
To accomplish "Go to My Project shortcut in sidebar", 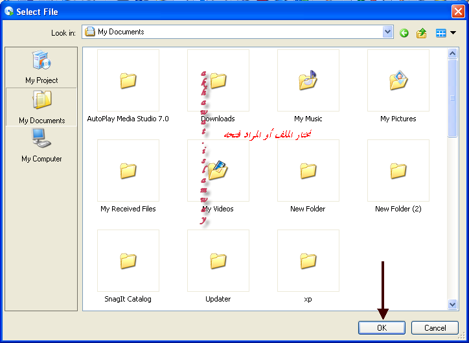I will tap(41, 67).
